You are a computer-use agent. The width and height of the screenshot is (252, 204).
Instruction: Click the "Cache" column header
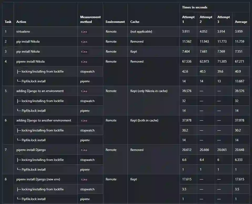pos(135,22)
